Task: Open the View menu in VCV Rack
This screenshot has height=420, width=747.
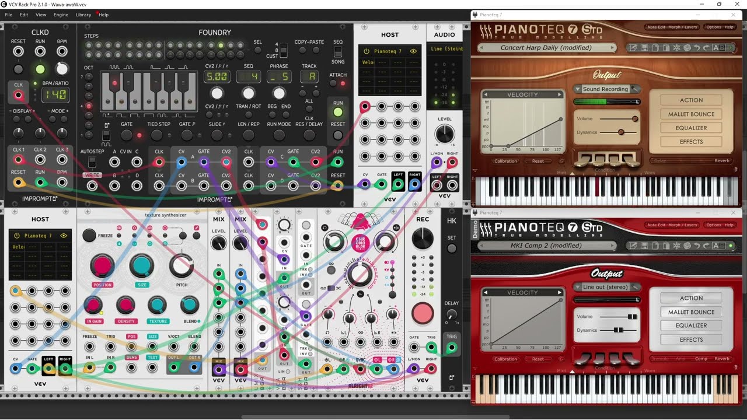Action: pyautogui.click(x=41, y=15)
